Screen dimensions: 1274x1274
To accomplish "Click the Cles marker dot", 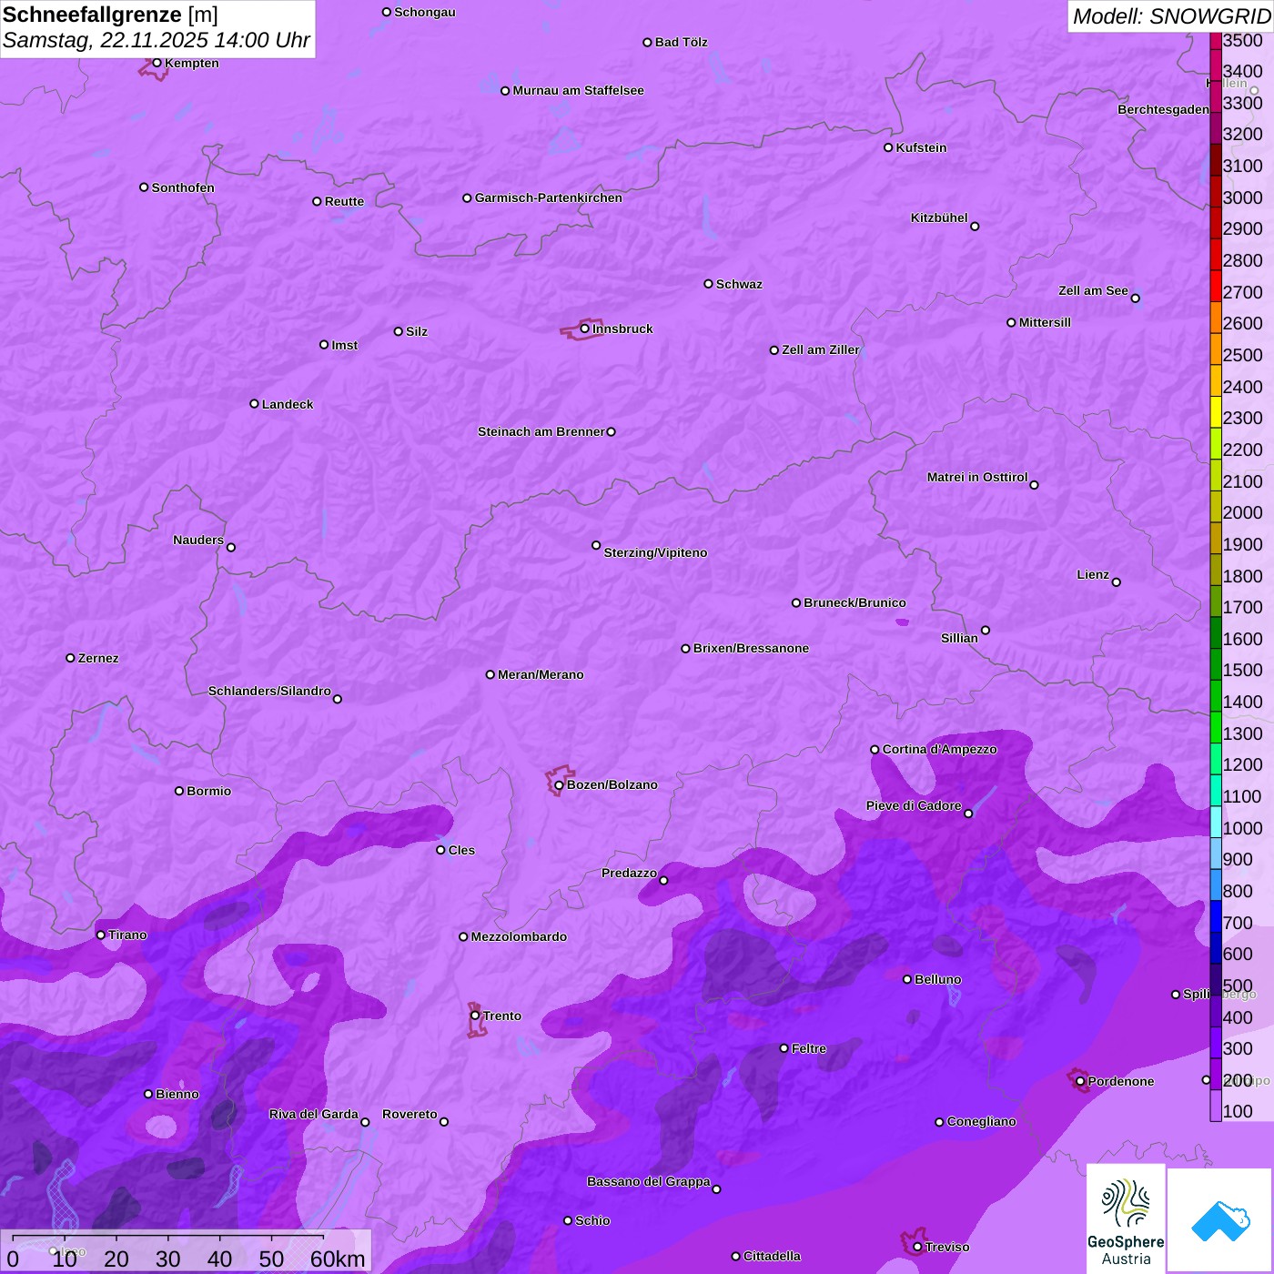I will [440, 850].
